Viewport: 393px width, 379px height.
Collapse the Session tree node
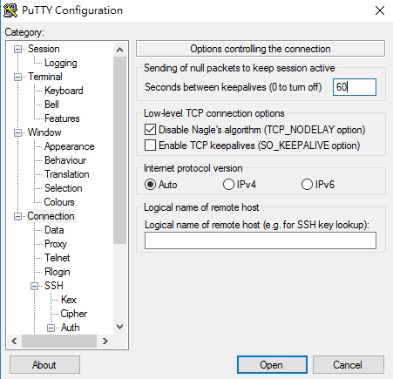17,50
